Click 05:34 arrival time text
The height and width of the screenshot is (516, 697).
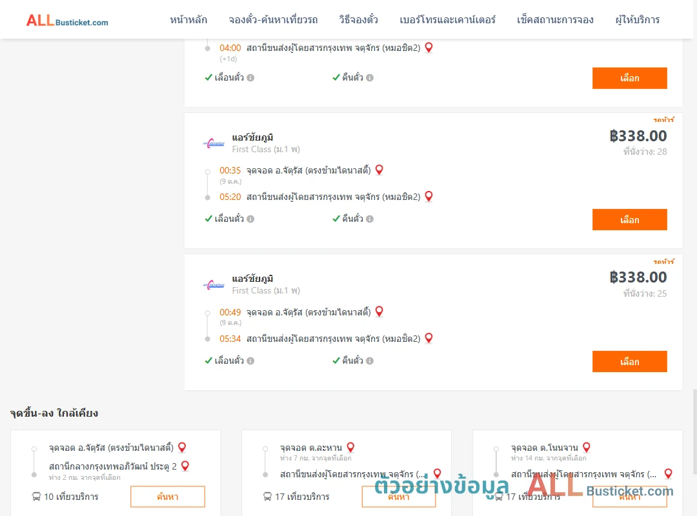point(230,339)
